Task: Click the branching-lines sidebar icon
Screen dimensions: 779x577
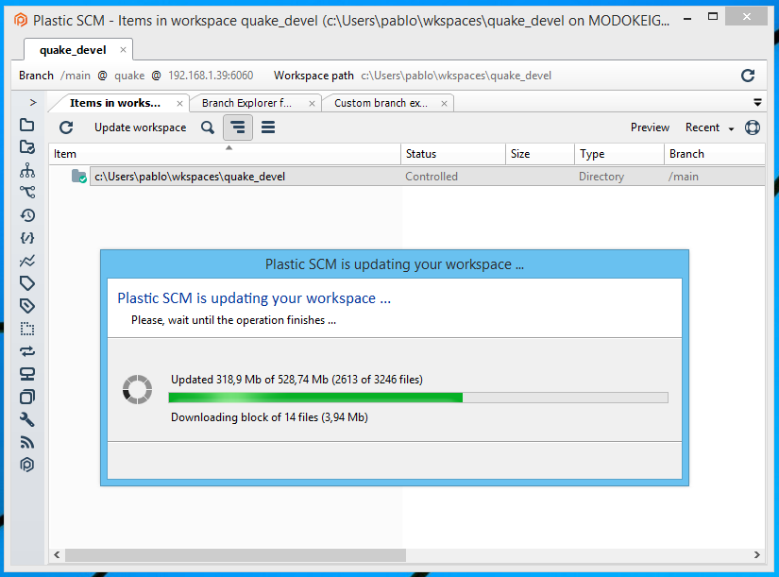Action: [26, 193]
